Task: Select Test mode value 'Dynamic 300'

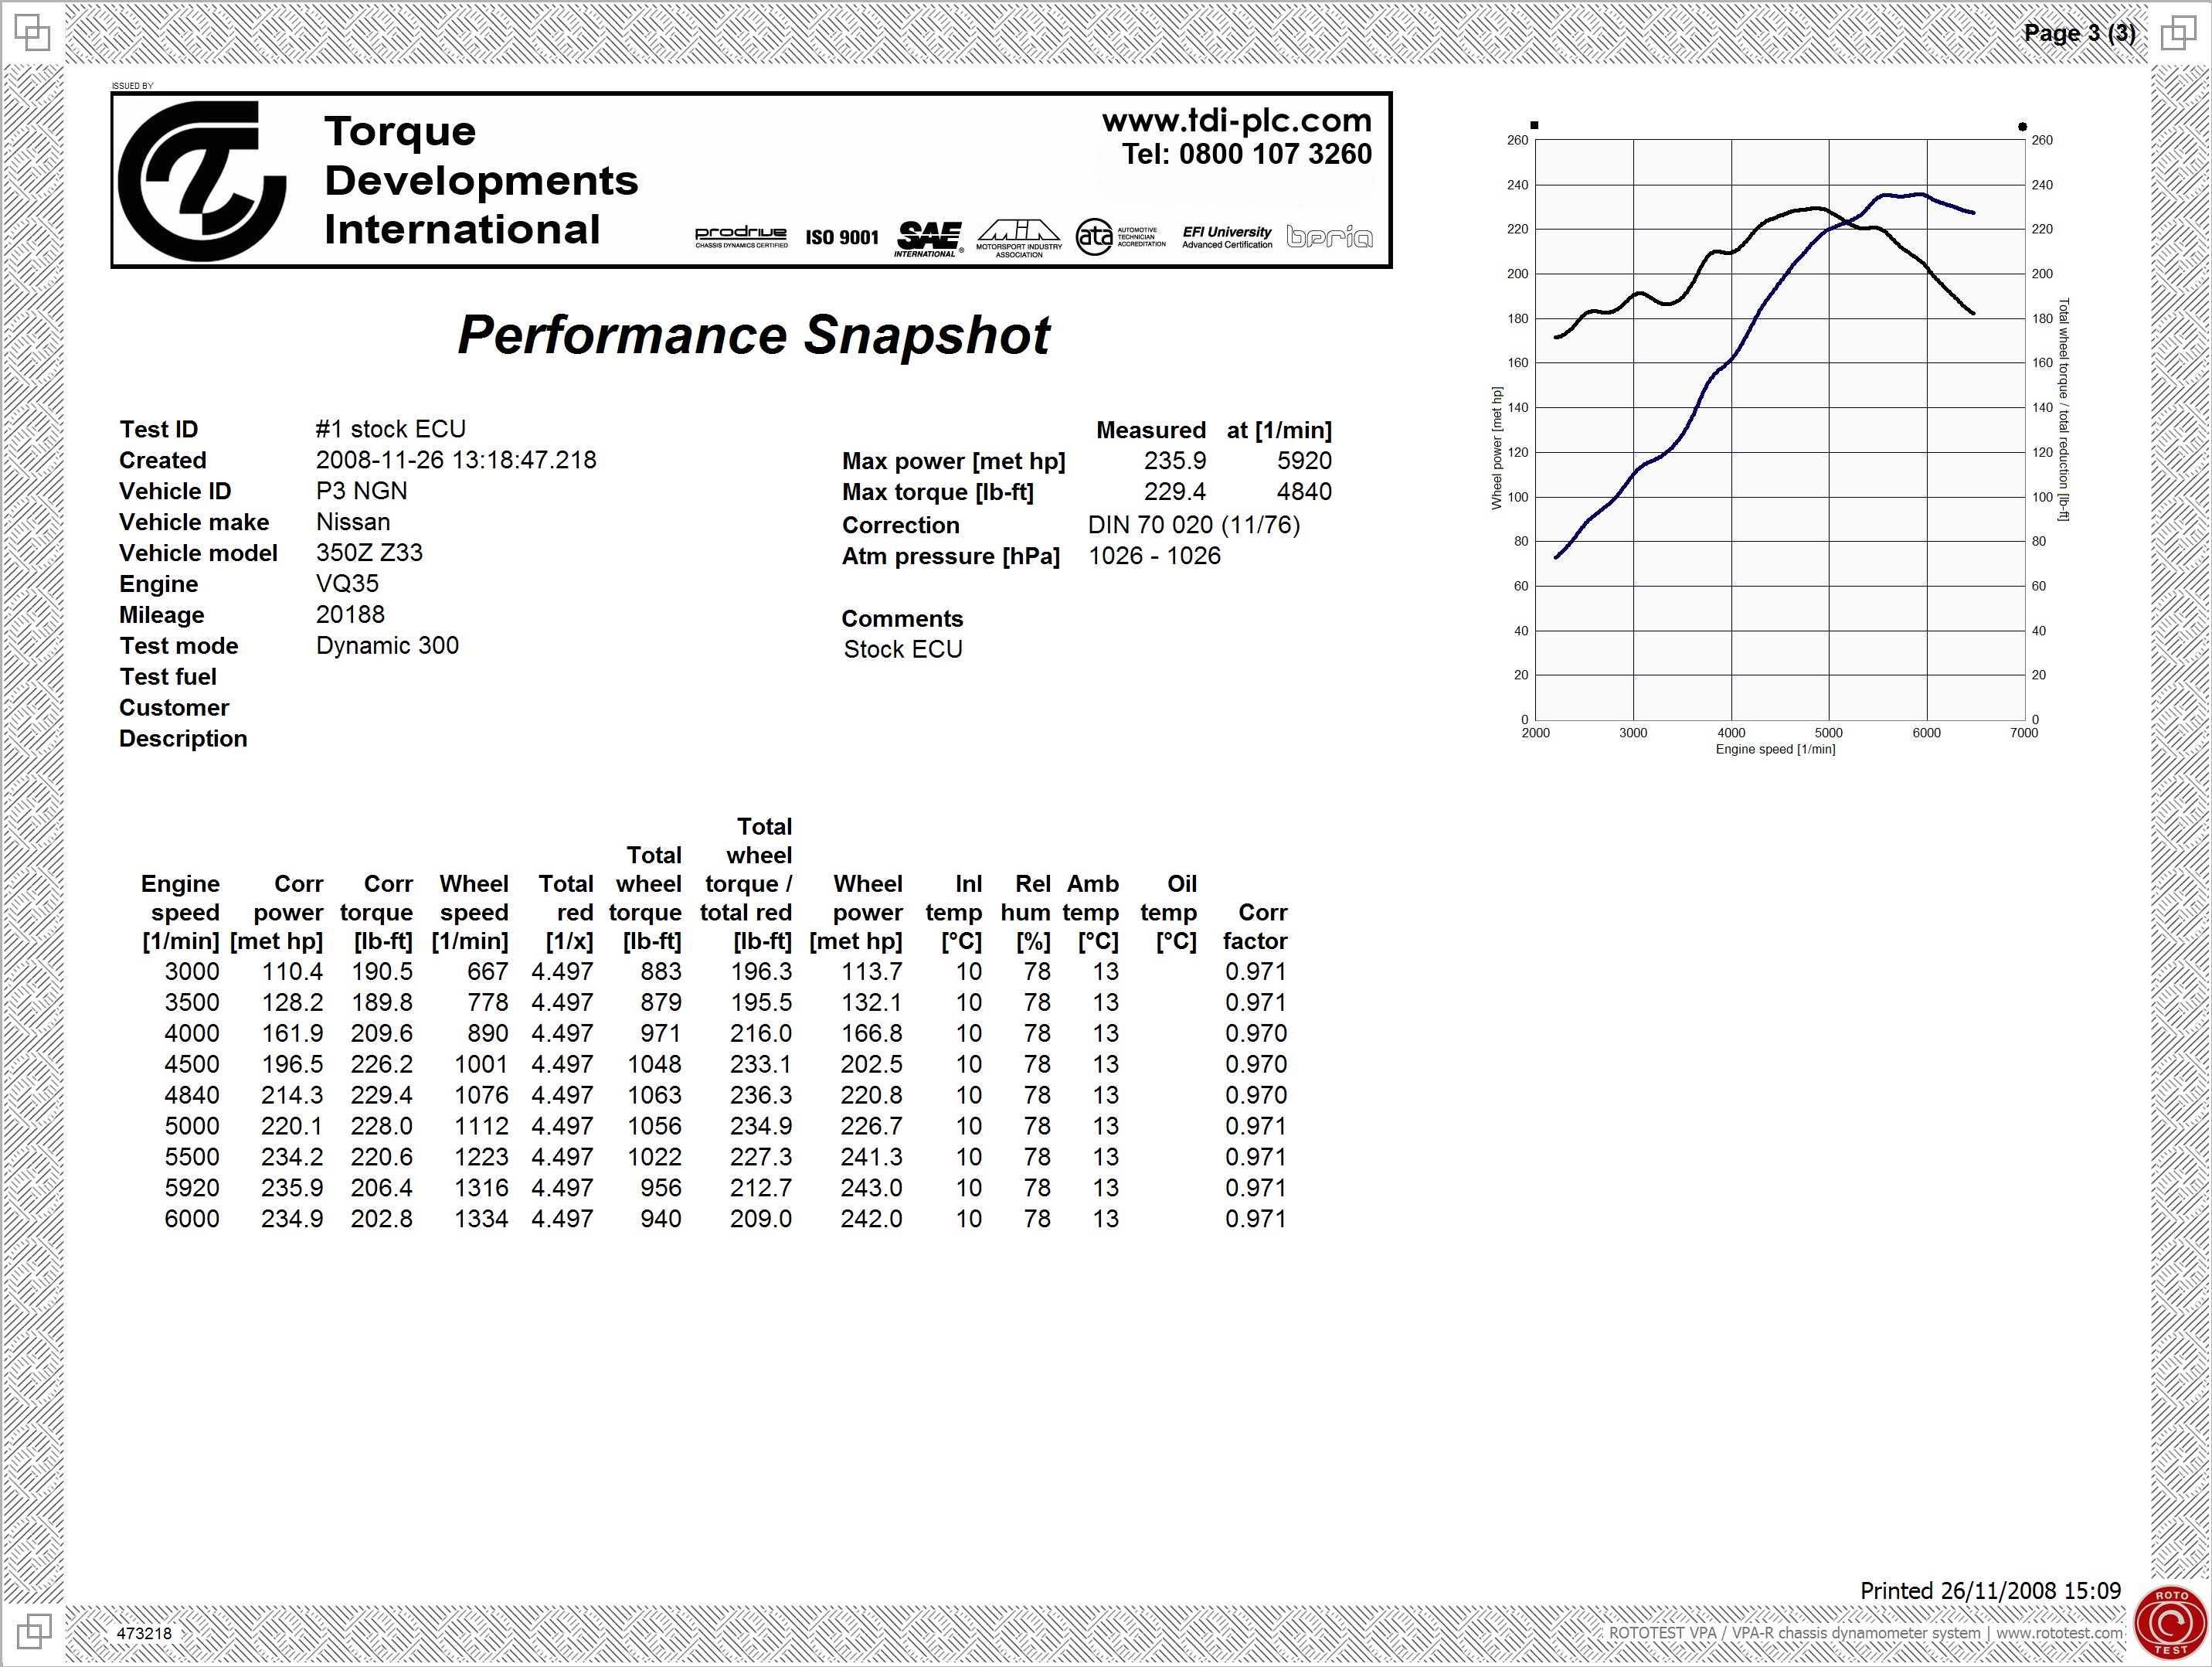Action: (387, 646)
